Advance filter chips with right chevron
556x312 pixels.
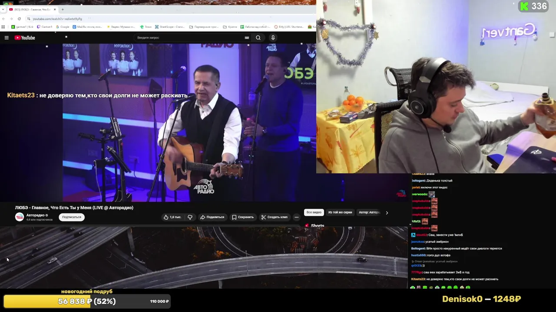point(387,212)
